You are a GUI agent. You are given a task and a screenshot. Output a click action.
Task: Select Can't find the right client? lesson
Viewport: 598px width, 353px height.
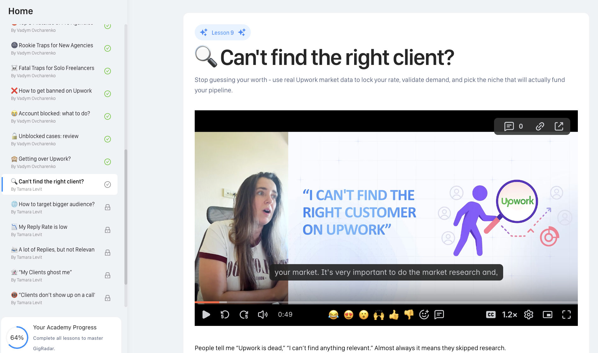click(60, 184)
